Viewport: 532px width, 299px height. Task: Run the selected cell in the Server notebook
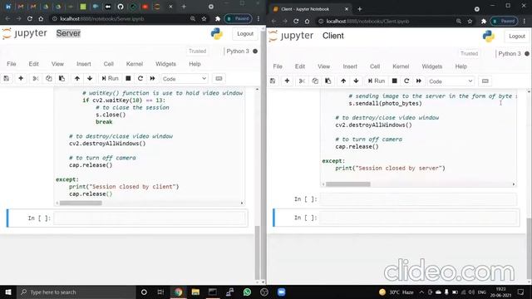pyautogui.click(x=110, y=79)
